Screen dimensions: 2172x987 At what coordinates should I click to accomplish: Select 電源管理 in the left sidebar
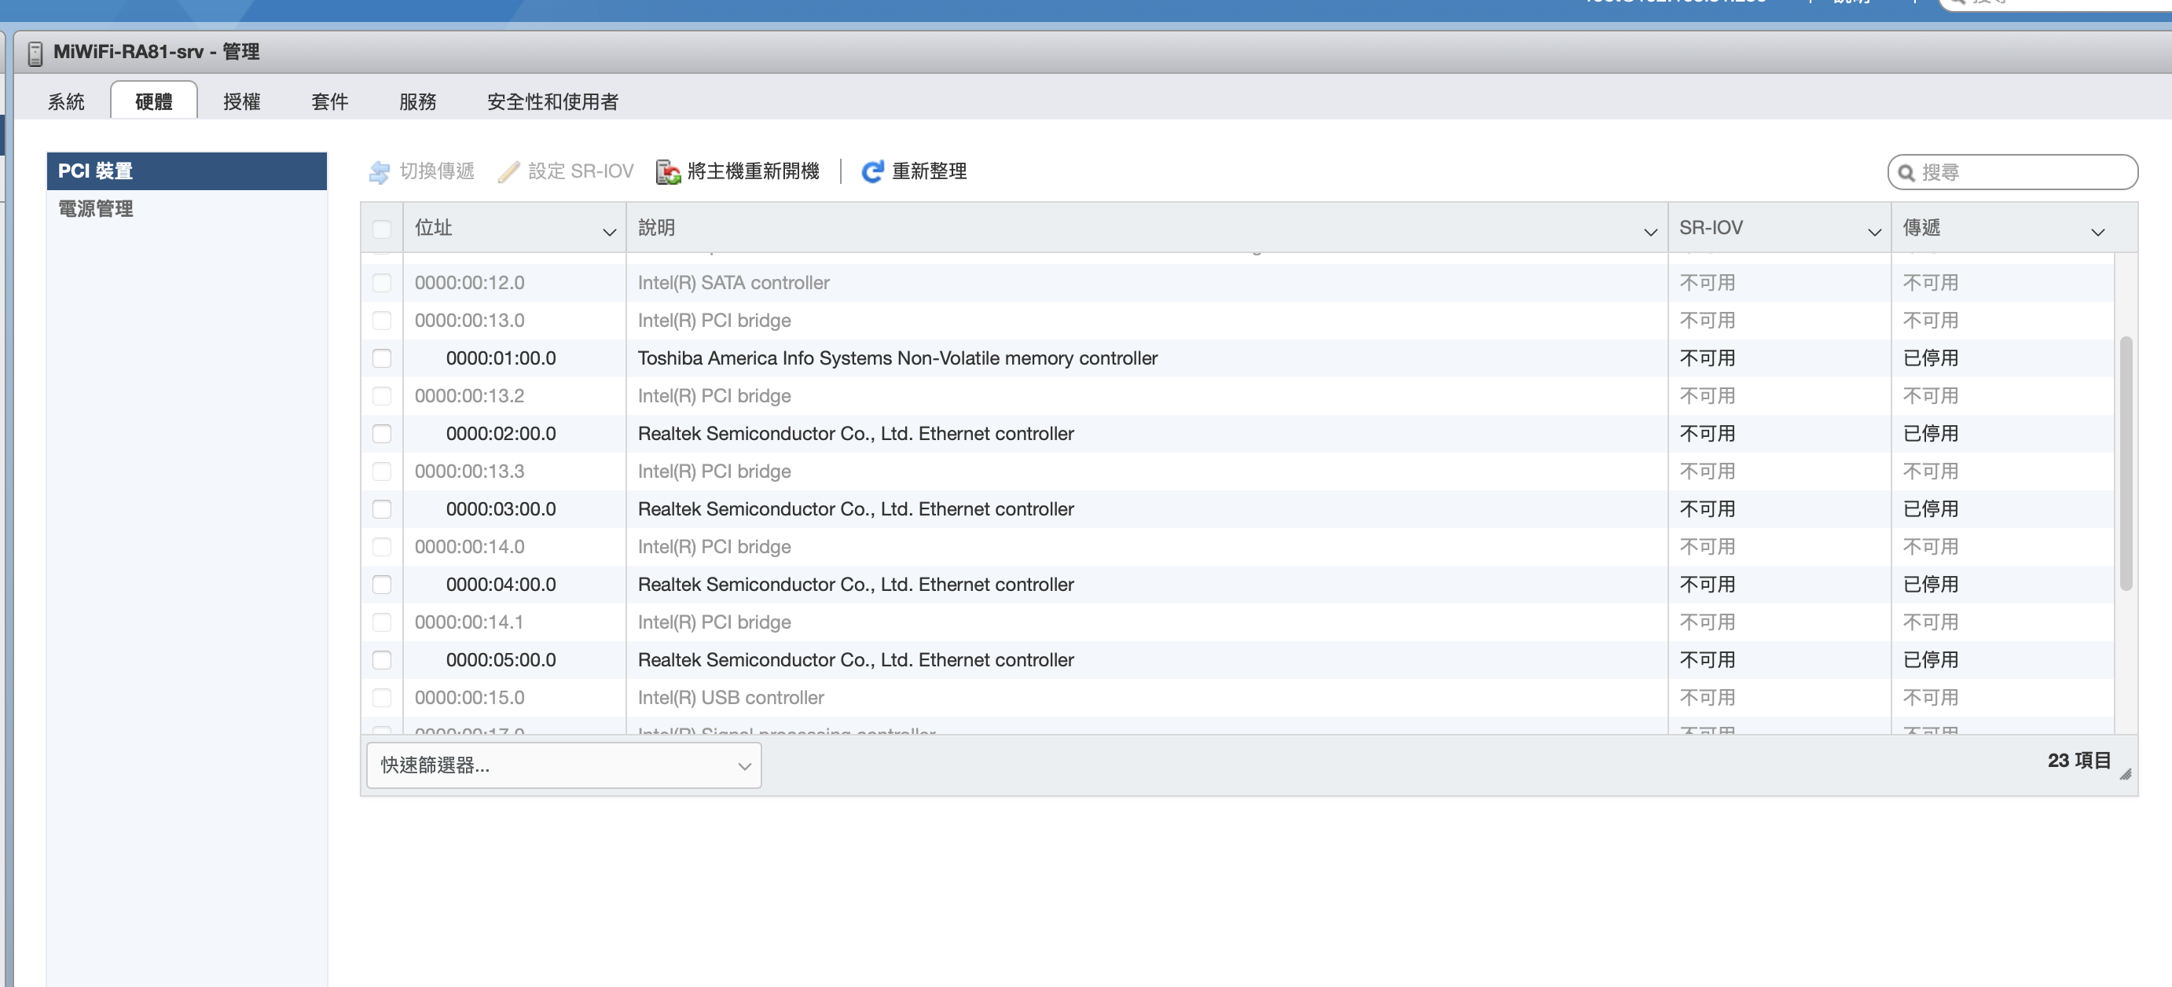[x=95, y=209]
